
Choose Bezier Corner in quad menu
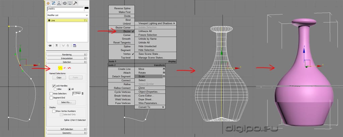coord(122,27)
